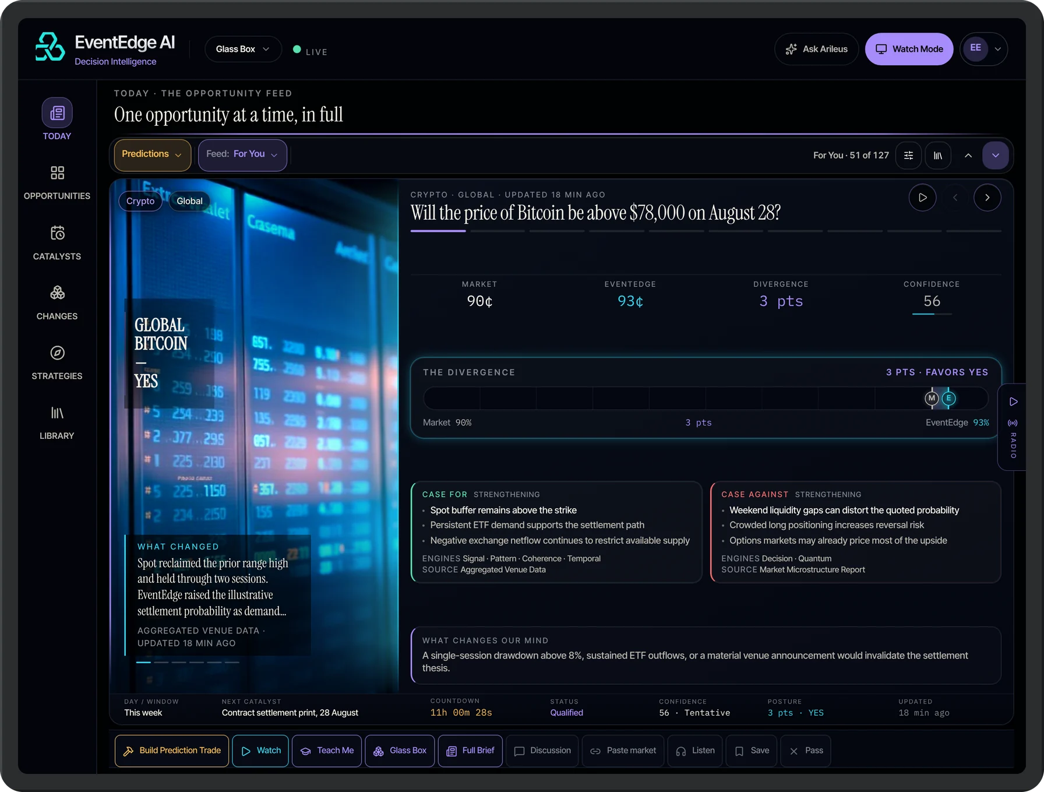The image size is (1044, 792).
Task: Click the LIBRARY sidebar label
Action: coord(57,436)
